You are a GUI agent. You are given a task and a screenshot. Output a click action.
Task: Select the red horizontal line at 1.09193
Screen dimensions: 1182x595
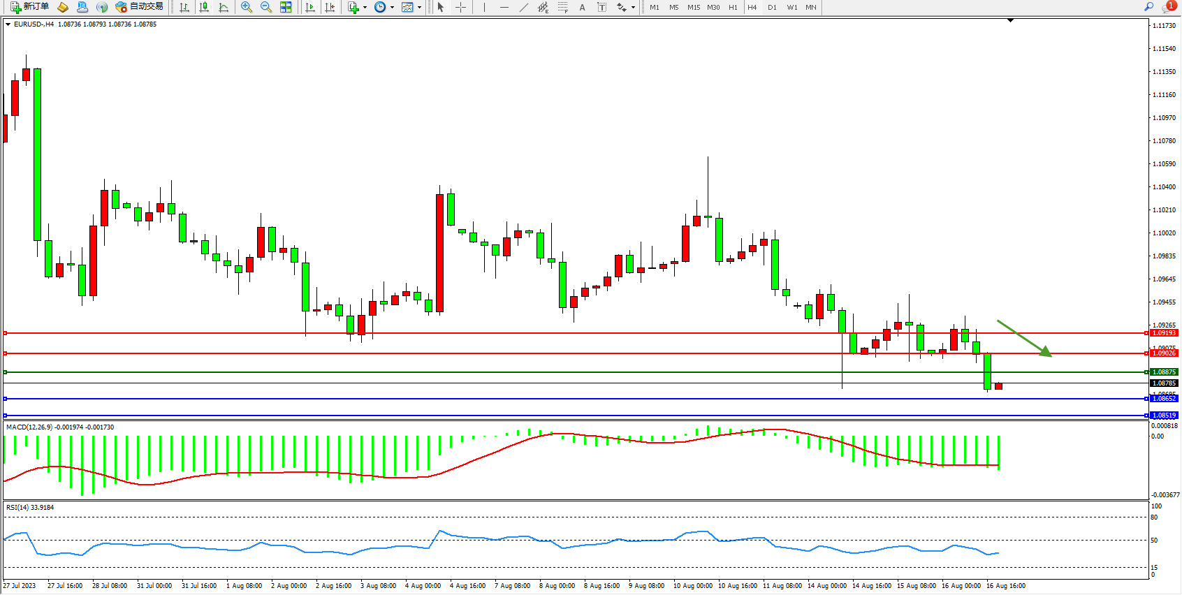(x=559, y=333)
